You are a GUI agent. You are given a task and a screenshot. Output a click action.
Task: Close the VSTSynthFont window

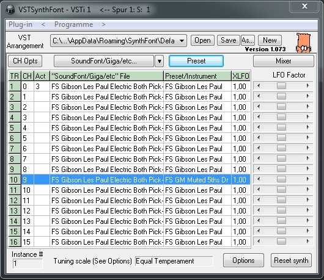[x=304, y=6]
